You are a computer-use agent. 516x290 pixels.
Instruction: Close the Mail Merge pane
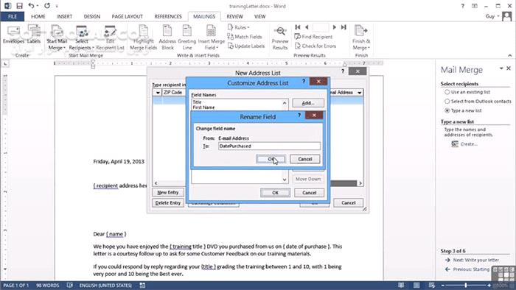[x=509, y=68]
